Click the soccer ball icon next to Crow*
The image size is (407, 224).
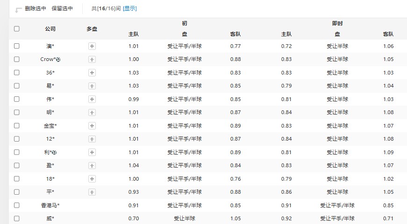tap(58, 60)
